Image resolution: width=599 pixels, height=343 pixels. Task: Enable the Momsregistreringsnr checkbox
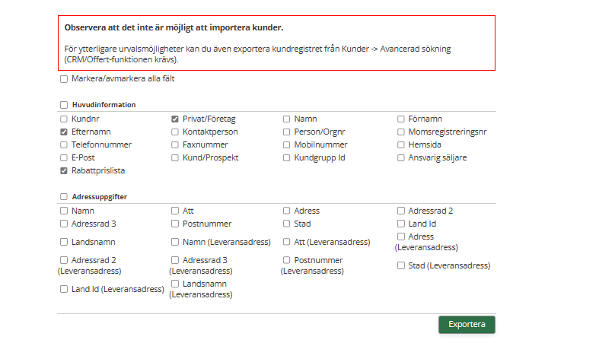coord(401,132)
